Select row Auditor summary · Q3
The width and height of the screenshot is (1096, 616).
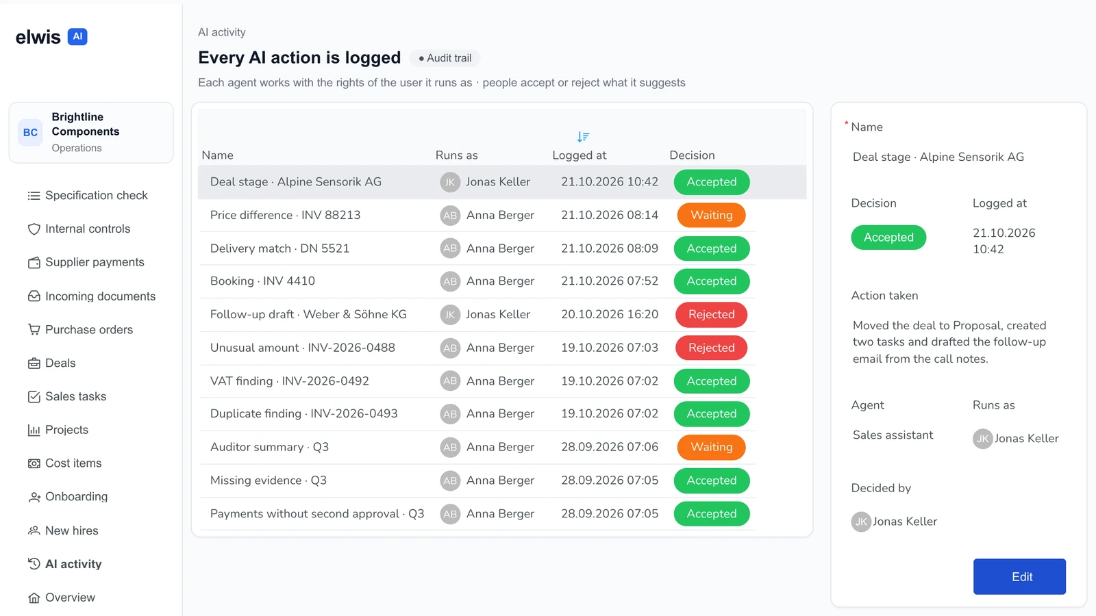tap(478, 448)
